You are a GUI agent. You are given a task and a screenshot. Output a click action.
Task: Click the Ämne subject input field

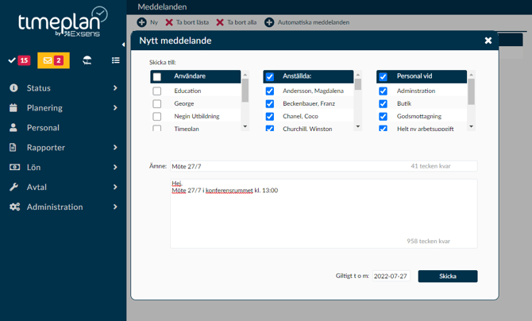pyautogui.click(x=286, y=166)
